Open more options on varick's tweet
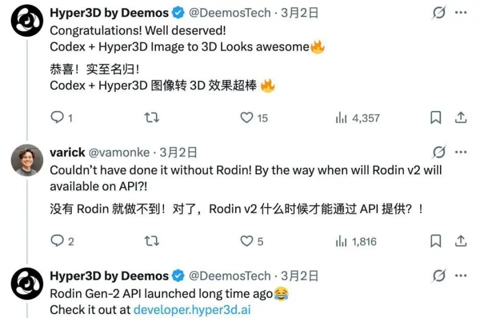This screenshot has height=318, width=480. point(461,152)
